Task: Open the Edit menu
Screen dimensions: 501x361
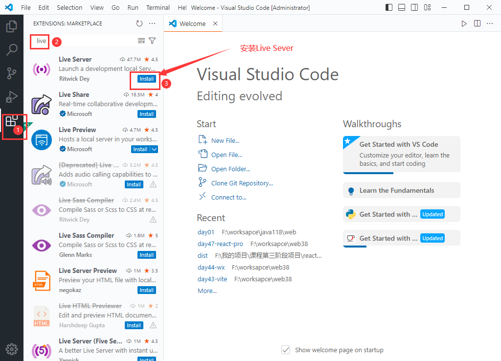Action: pyautogui.click(x=44, y=7)
